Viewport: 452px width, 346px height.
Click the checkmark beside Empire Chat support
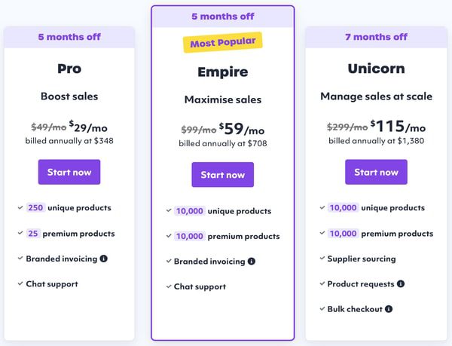169,286
